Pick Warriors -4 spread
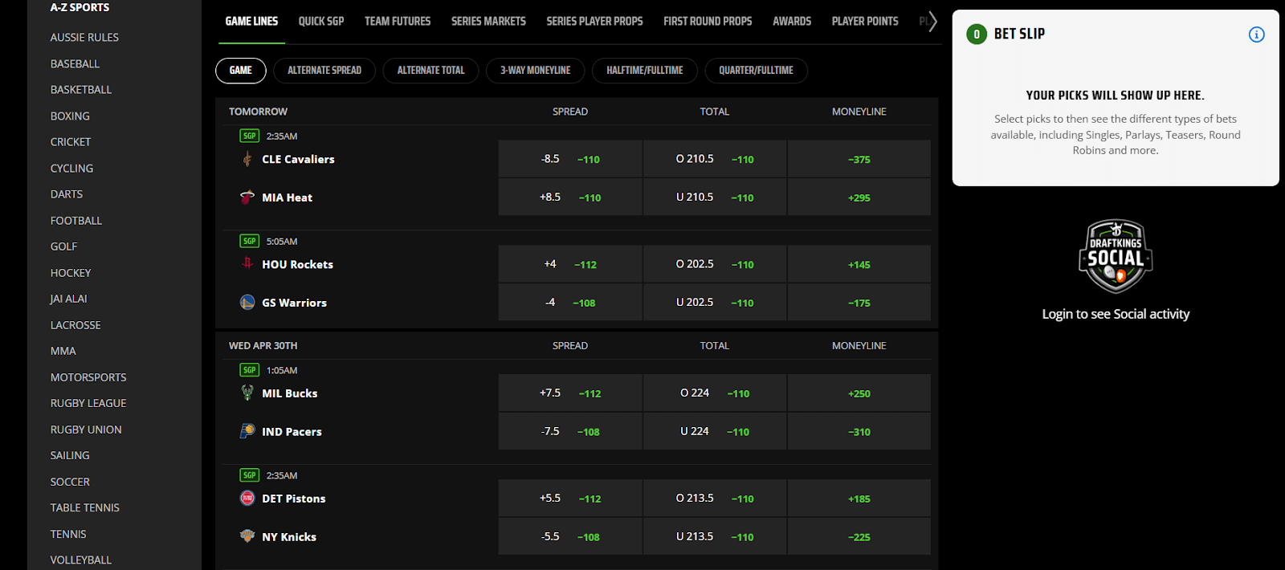The height and width of the screenshot is (570, 1285). pos(570,302)
